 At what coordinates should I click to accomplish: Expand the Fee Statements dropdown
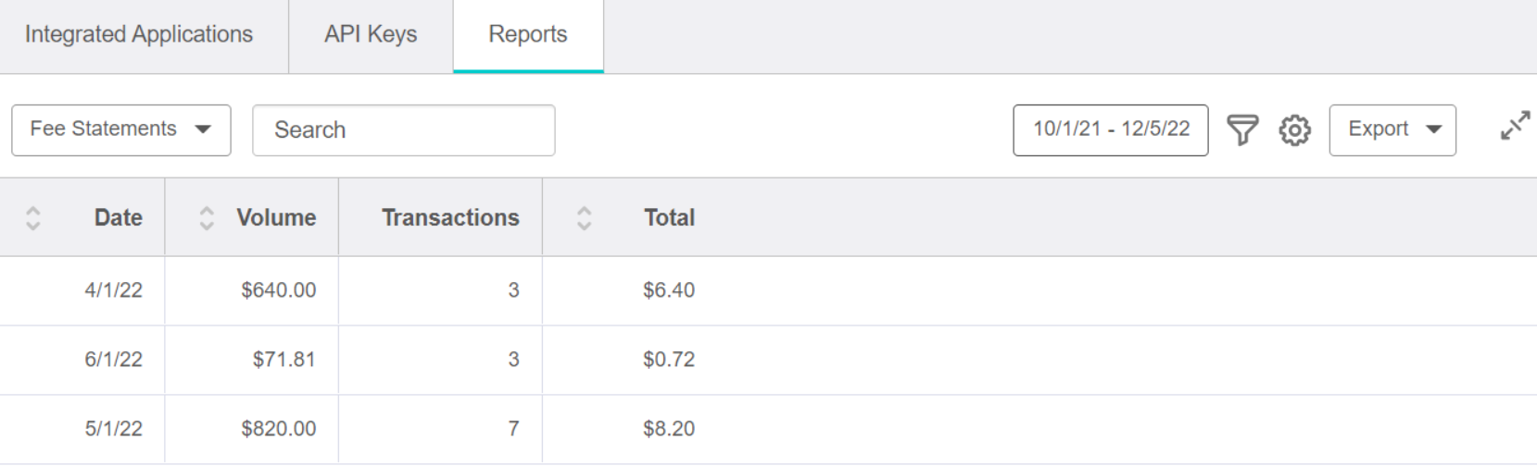pos(121,130)
